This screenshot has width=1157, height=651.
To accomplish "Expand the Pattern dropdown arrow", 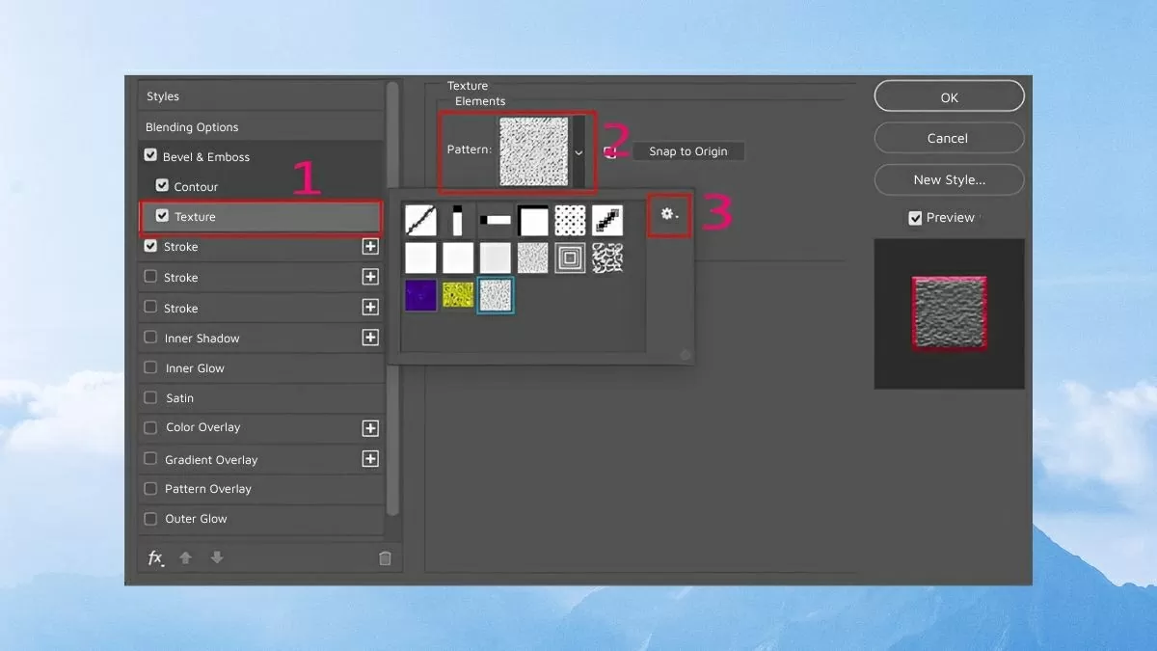I will [578, 151].
